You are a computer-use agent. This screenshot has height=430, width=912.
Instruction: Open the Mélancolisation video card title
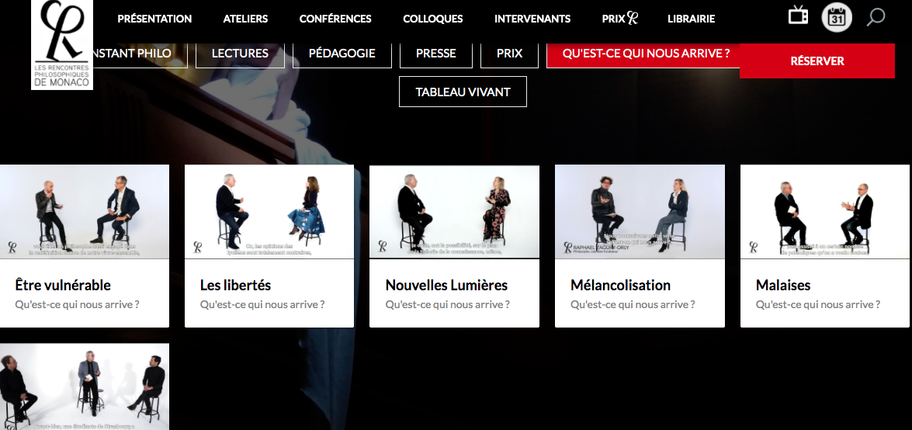click(x=621, y=285)
